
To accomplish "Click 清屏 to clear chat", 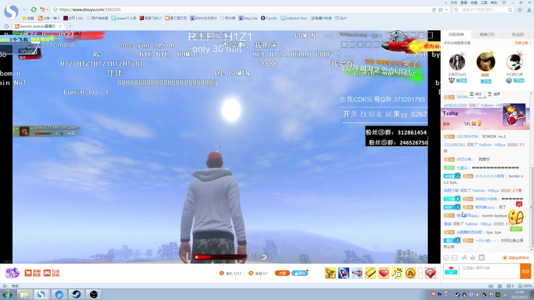I will pyautogui.click(x=494, y=94).
